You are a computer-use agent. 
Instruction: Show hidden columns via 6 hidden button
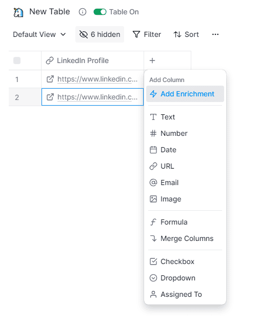(99, 34)
